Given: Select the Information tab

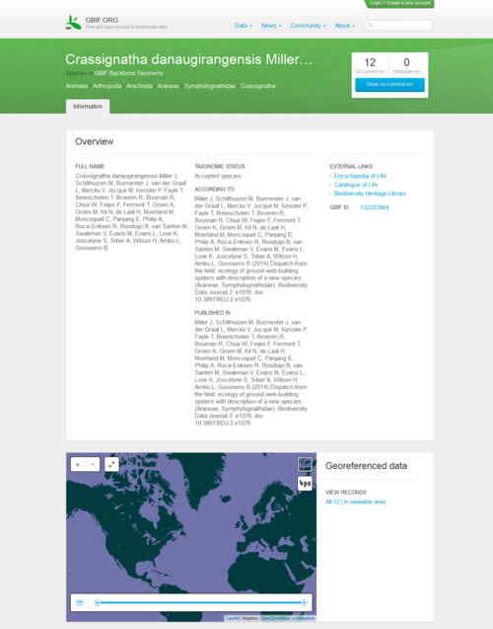Looking at the screenshot, I should [88, 107].
